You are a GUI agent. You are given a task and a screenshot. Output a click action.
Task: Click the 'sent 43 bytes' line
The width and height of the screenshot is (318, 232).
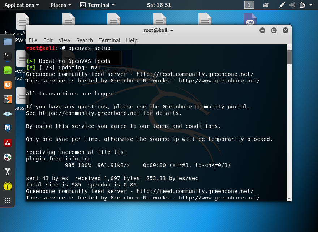tap(112, 178)
